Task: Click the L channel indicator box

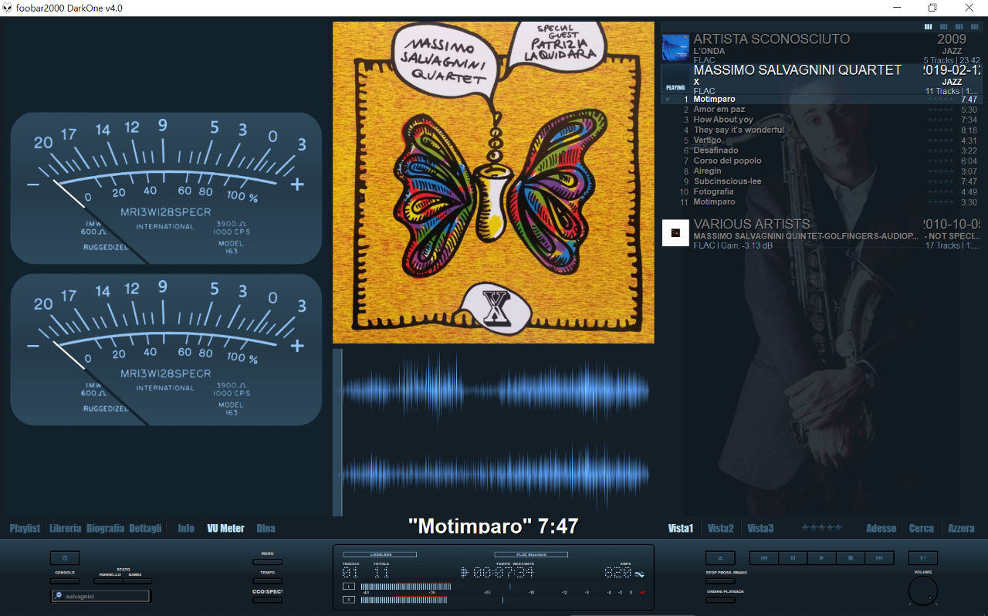Action: (x=349, y=587)
